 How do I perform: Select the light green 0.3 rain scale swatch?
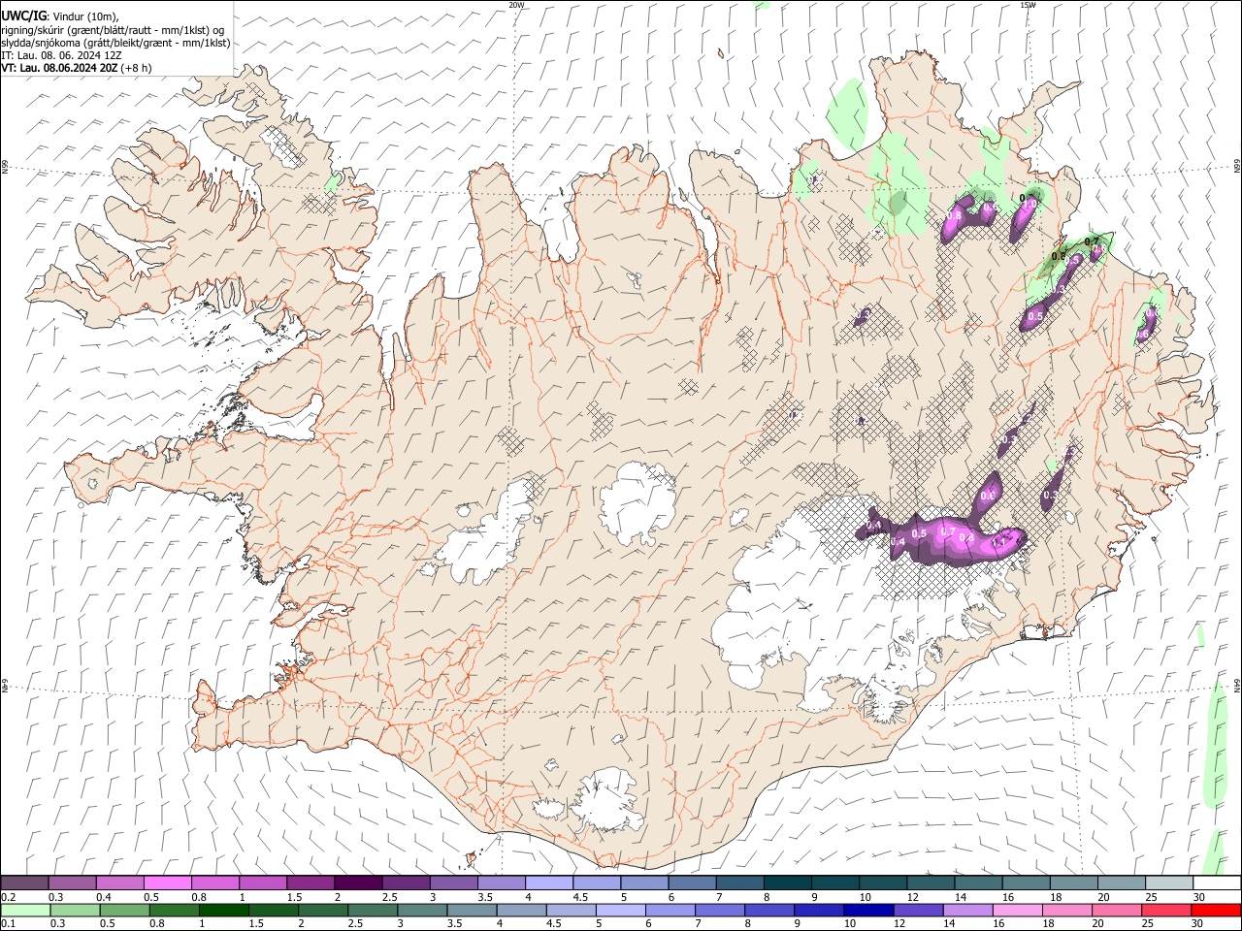(75, 910)
